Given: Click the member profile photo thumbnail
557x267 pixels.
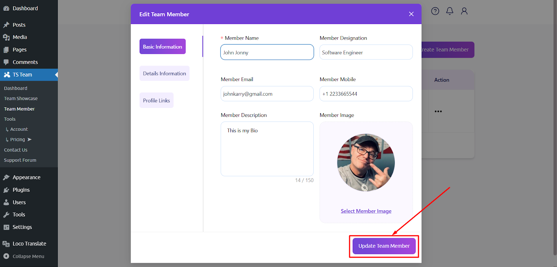Looking at the screenshot, I should pyautogui.click(x=366, y=163).
